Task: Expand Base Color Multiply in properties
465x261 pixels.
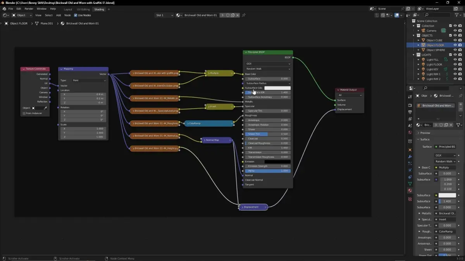Action: pyautogui.click(x=419, y=167)
